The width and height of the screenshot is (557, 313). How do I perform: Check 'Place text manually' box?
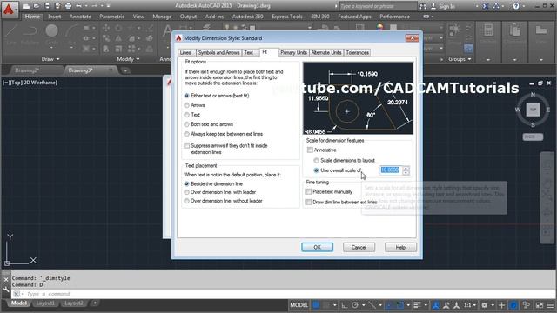click(309, 191)
